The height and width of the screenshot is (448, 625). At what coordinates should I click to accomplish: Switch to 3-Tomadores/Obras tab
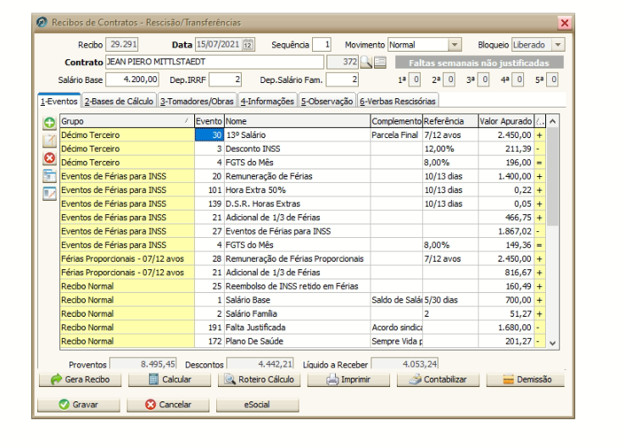pyautogui.click(x=197, y=101)
